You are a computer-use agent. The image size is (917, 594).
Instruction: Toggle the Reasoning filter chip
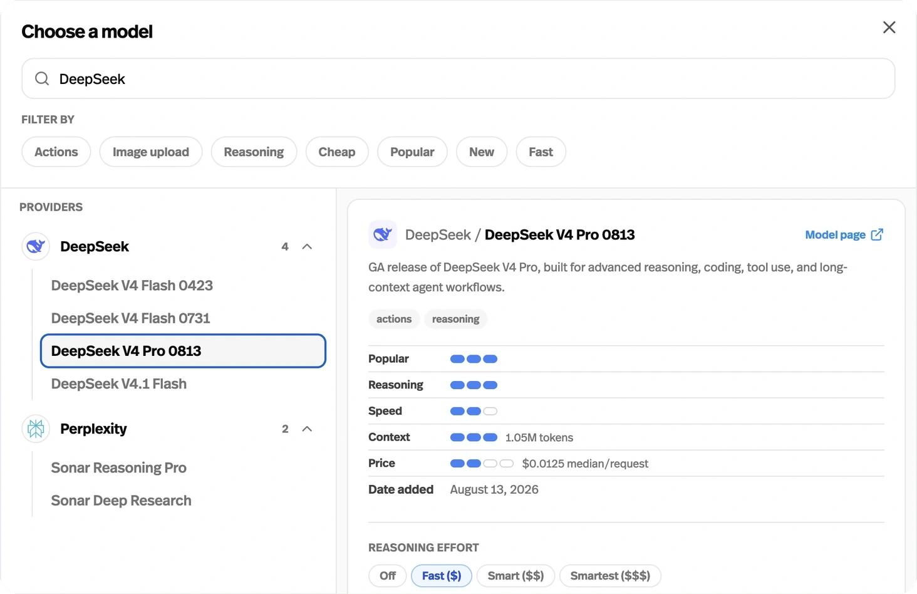pyautogui.click(x=254, y=152)
